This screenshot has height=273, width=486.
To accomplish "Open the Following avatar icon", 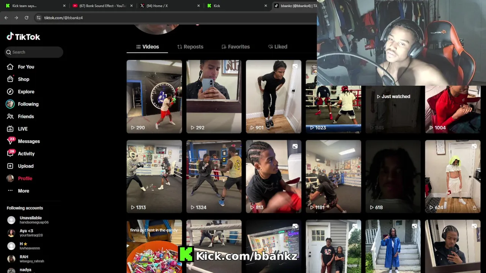I will (x=10, y=104).
